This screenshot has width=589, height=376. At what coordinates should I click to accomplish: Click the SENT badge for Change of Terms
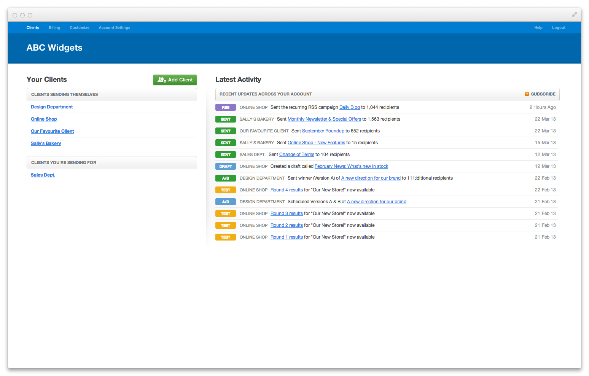click(226, 155)
